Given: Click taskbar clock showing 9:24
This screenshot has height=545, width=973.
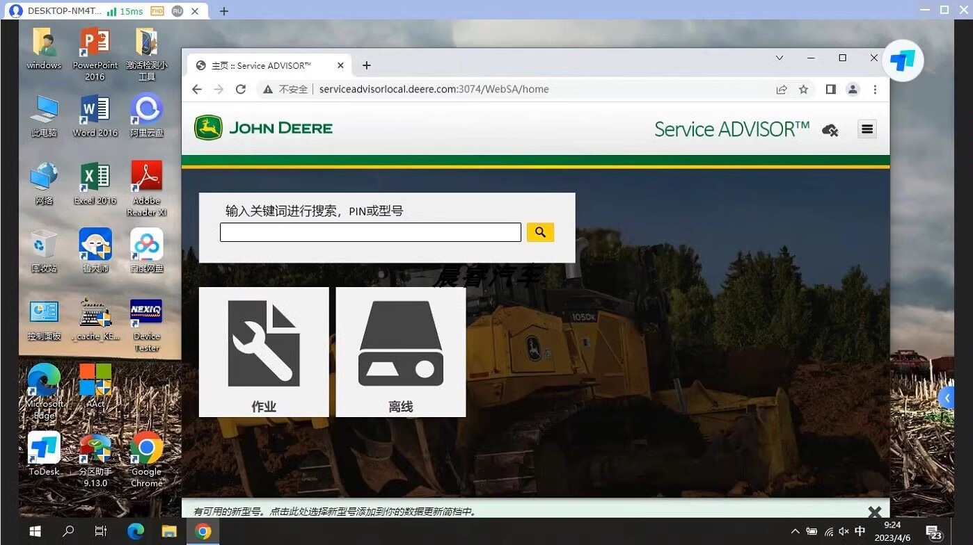Looking at the screenshot, I should pyautogui.click(x=892, y=532).
